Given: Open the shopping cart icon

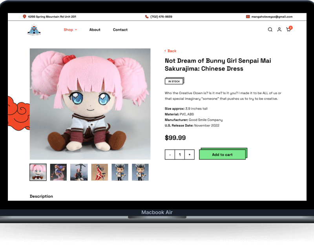Looking at the screenshot, I should click(x=289, y=29).
